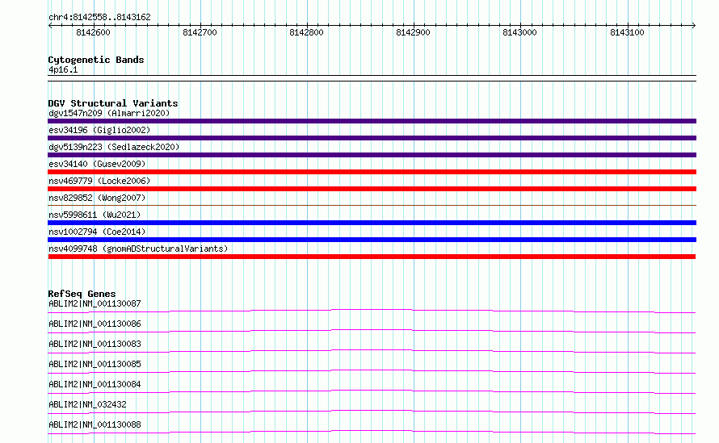Click the magenta intron line under NM_001130084
Viewport: 719px width, 443px height.
pyautogui.click(x=372, y=391)
